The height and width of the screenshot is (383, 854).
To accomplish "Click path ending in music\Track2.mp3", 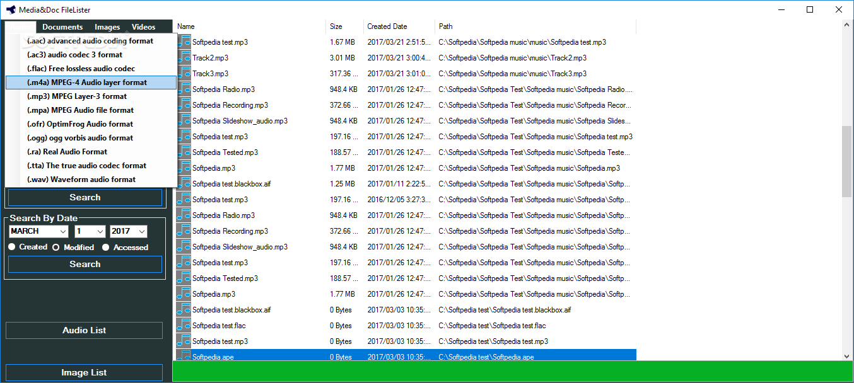I will tap(512, 58).
